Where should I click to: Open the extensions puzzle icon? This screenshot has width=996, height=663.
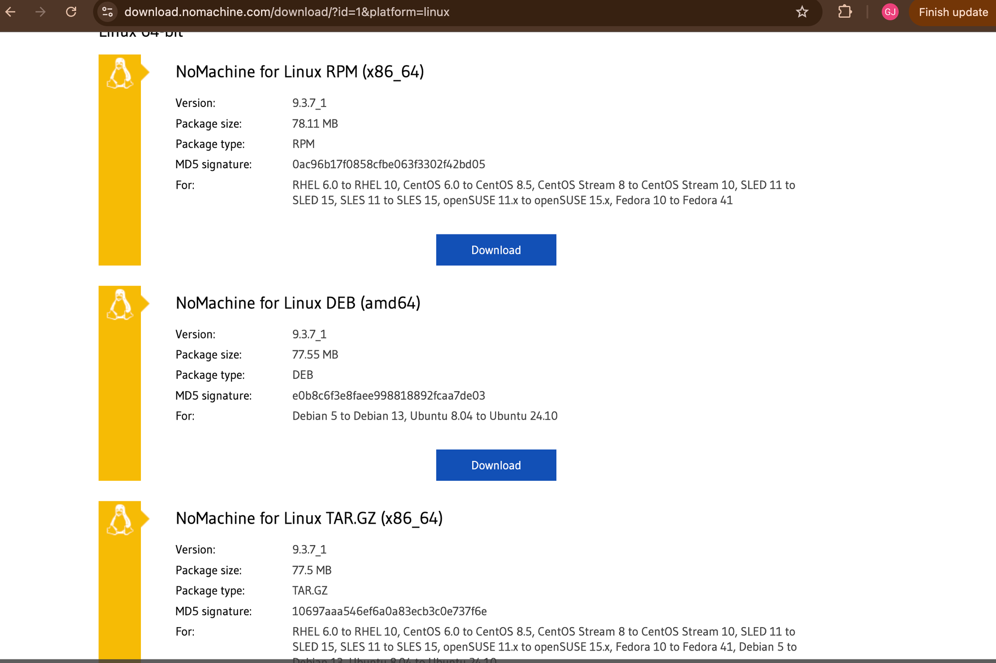click(x=845, y=12)
